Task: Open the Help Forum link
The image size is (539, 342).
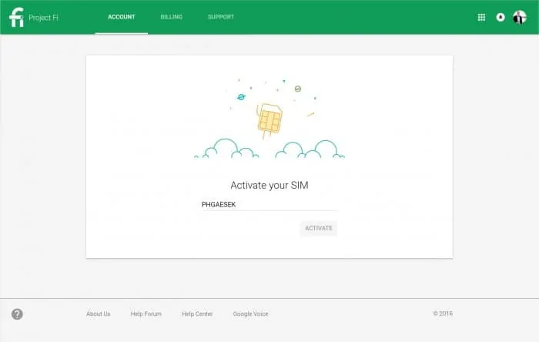Action: (x=146, y=313)
